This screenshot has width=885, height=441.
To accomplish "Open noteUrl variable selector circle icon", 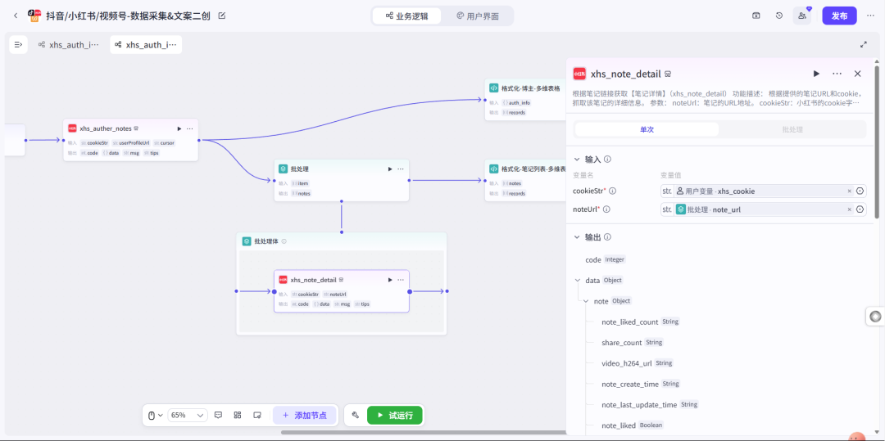I will coord(860,209).
